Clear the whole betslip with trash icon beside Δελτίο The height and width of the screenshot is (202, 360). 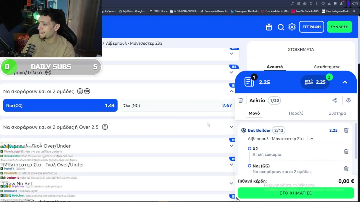[240, 100]
